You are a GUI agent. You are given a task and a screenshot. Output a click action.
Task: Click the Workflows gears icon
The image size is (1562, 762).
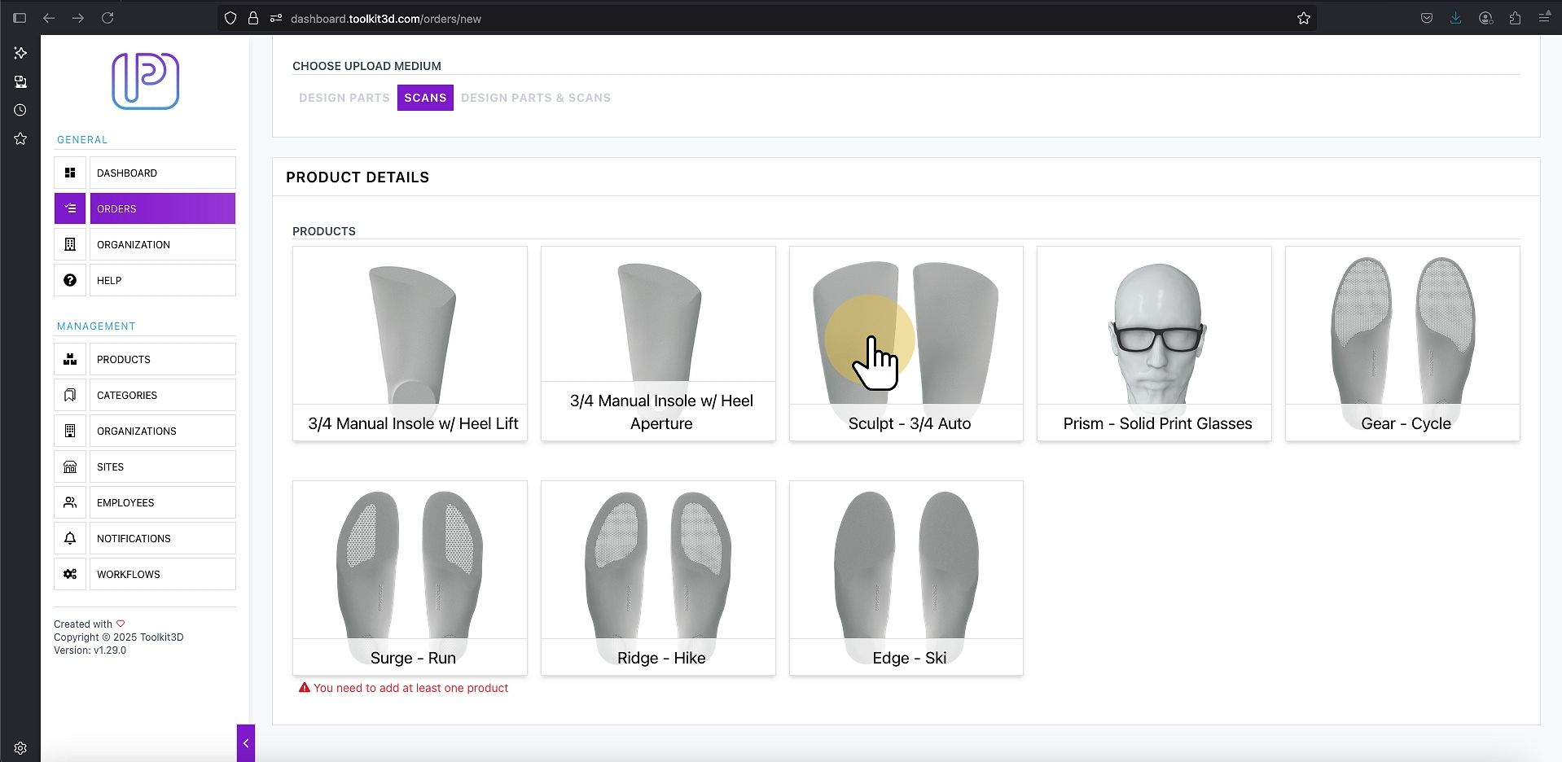(x=70, y=574)
